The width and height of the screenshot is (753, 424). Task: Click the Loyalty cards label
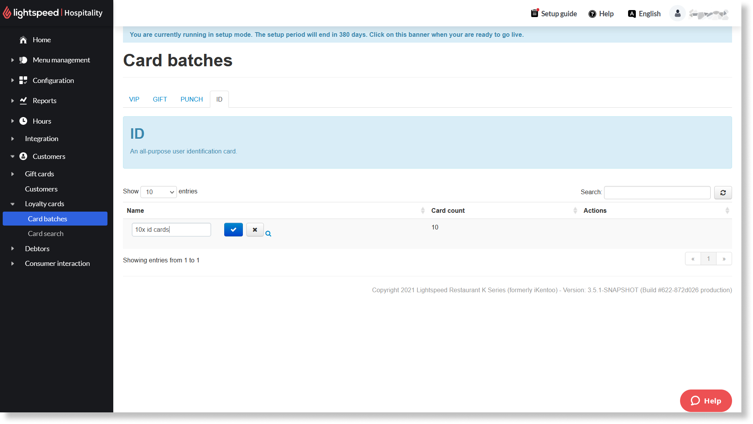pos(45,204)
